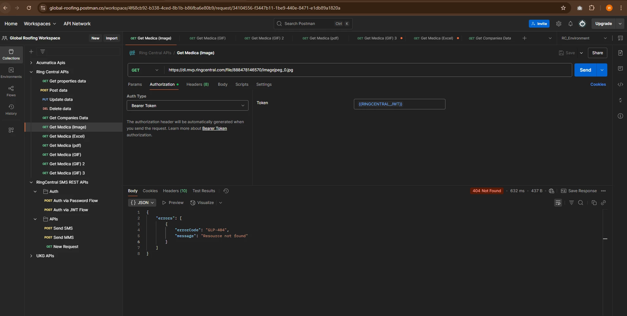Viewport: 627px width, 316px height.
Task: Focus the Search Postman field
Action: click(x=313, y=24)
